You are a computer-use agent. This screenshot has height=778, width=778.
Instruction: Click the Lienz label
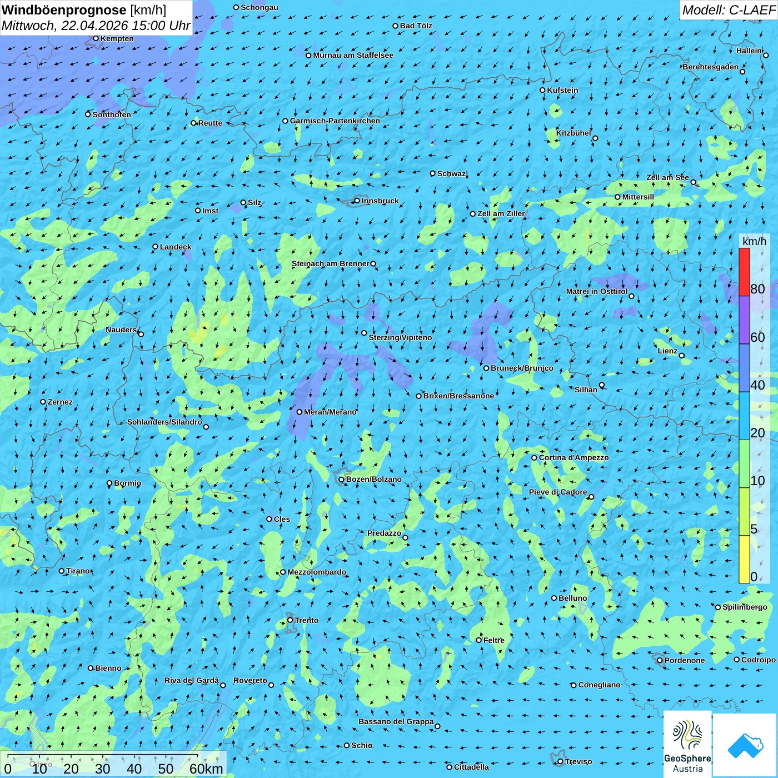[667, 351]
